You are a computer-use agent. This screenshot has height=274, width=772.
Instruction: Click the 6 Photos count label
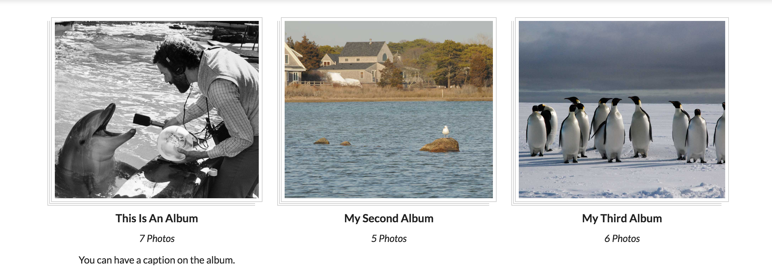pyautogui.click(x=622, y=239)
